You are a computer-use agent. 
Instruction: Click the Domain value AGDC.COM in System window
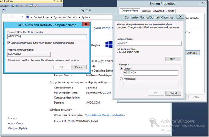pyautogui.click(x=93, y=103)
